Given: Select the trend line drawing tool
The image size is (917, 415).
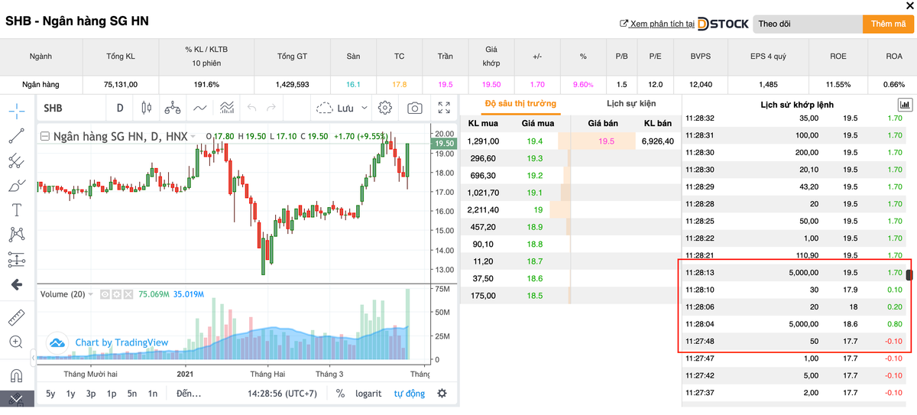Looking at the screenshot, I should click(16, 136).
